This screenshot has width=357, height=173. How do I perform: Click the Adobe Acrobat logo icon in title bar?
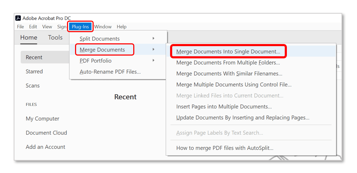18,18
